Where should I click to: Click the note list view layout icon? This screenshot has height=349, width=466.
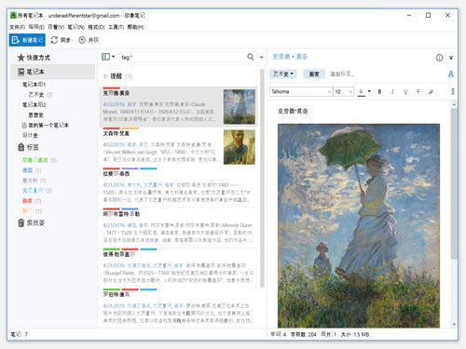click(x=105, y=57)
